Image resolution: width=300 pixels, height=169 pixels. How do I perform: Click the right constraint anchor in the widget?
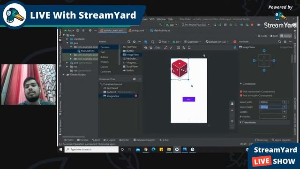pos(274,61)
